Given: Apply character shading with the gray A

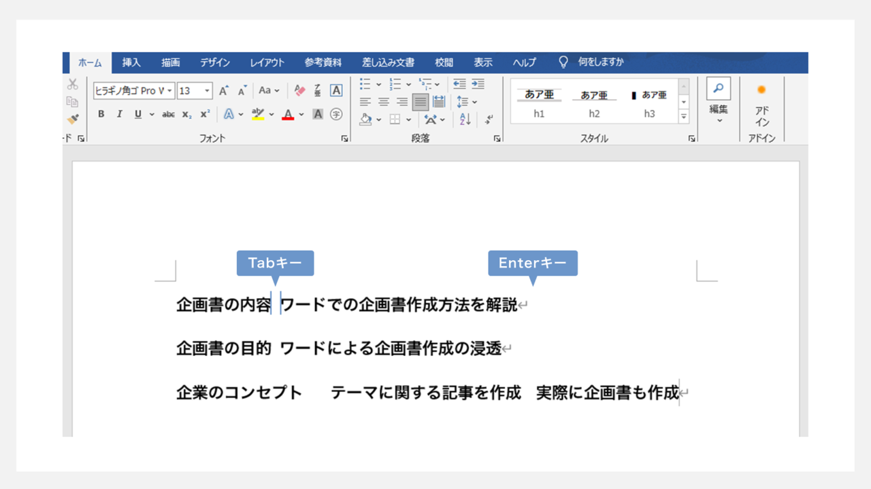Looking at the screenshot, I should click(x=318, y=114).
